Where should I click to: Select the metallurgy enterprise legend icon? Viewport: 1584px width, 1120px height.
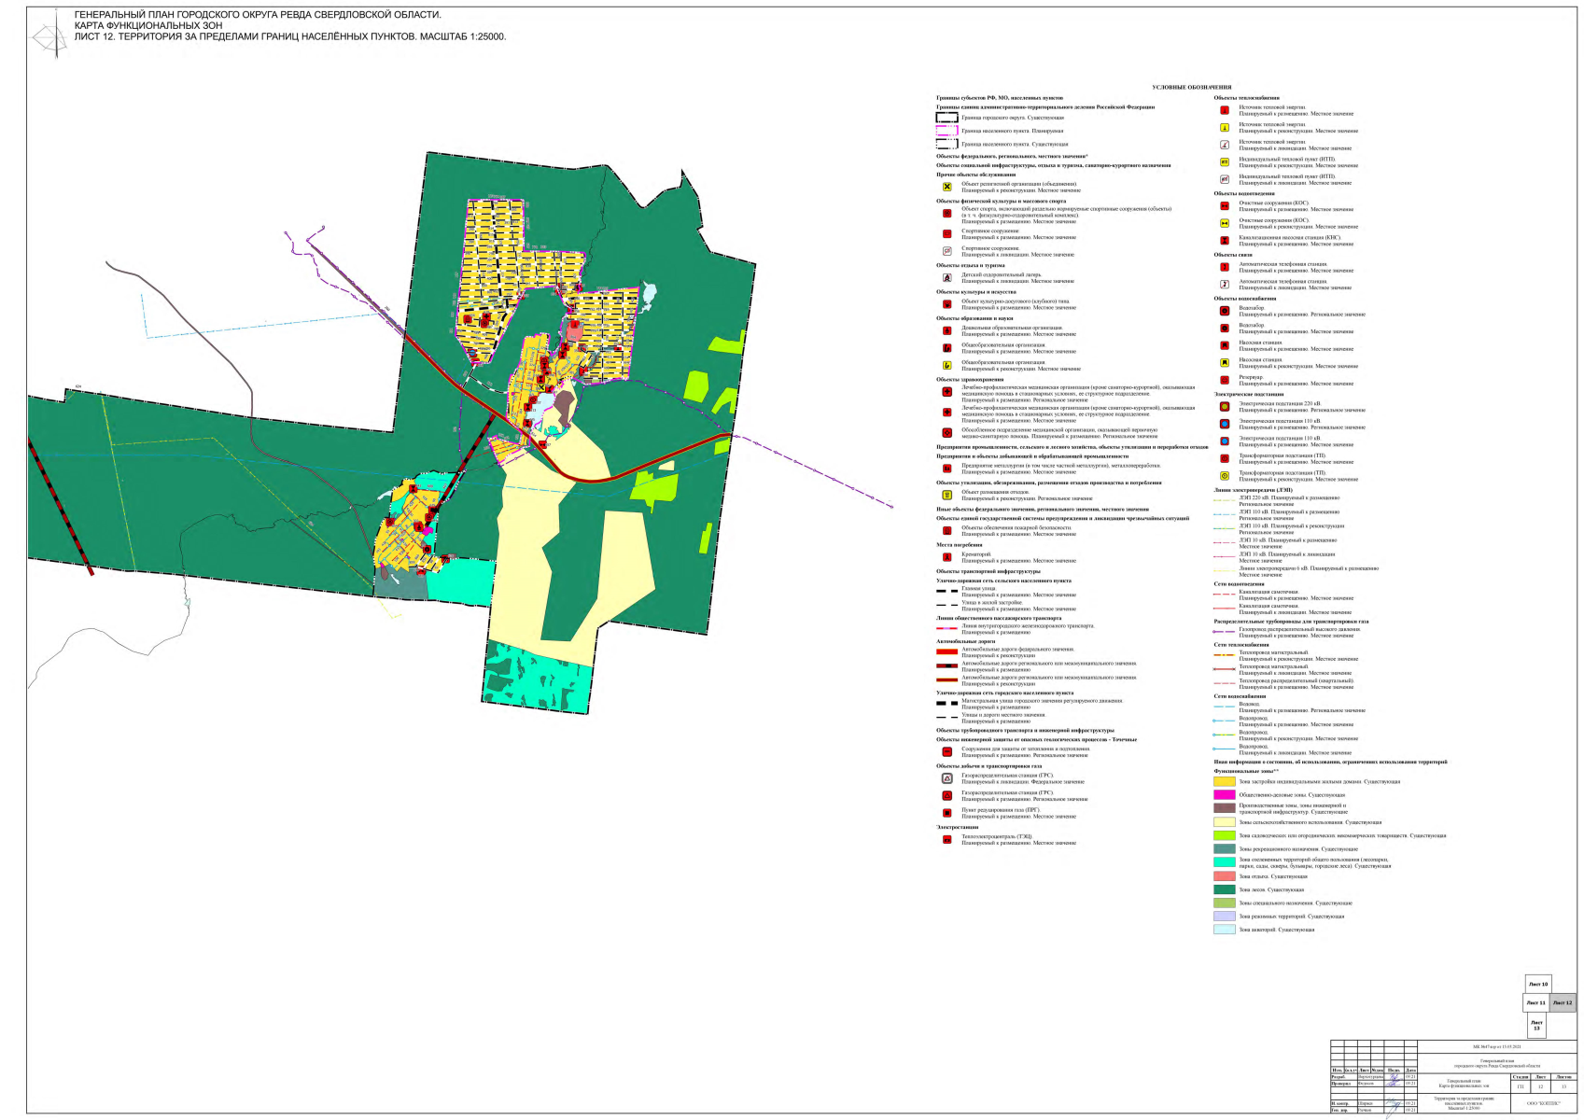pyautogui.click(x=946, y=469)
